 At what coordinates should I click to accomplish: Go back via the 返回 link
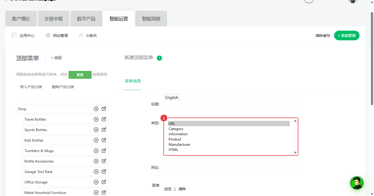point(56,58)
